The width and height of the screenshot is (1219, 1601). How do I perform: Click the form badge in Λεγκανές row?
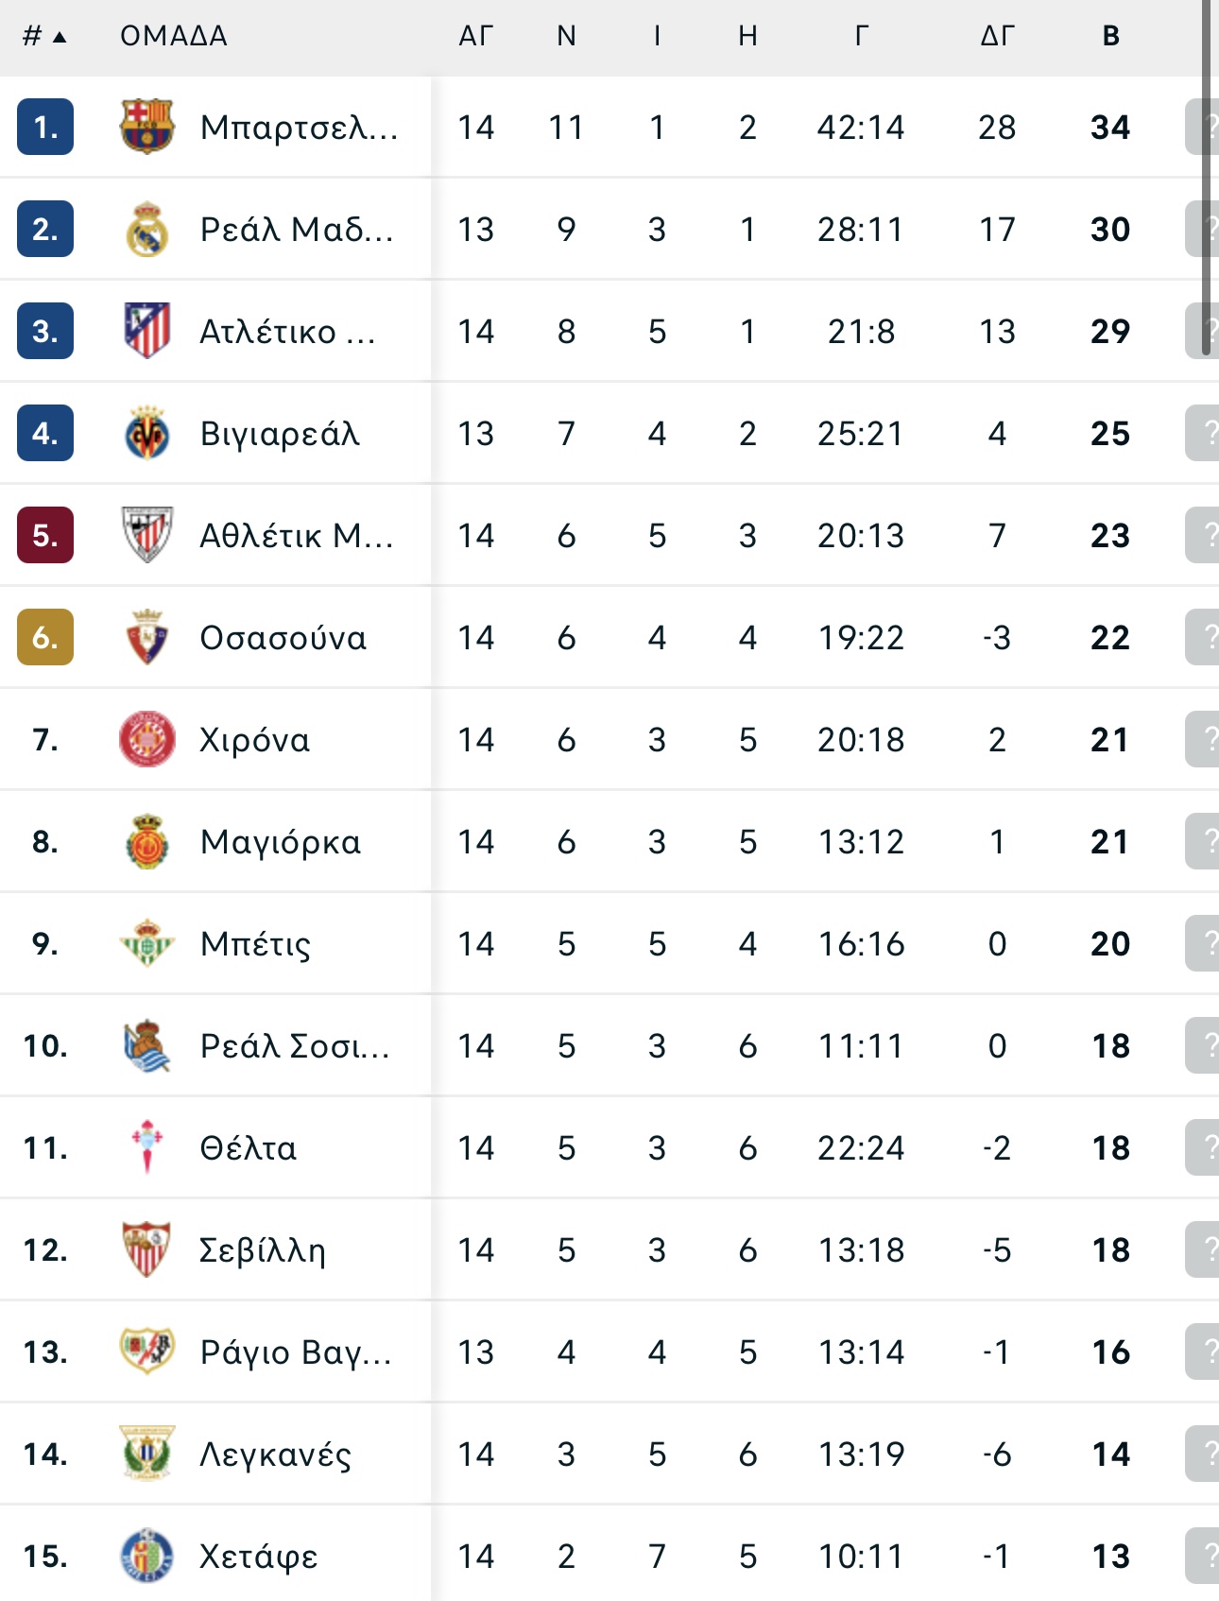tap(1202, 1454)
